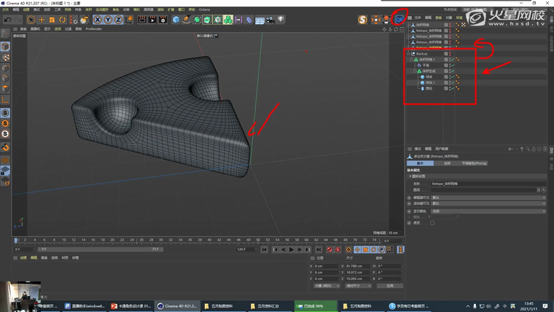Open the Cube primitive object icon
The image size is (554, 312).
coord(176,20)
